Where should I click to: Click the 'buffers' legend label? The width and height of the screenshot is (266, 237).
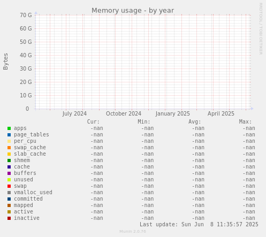[25, 173]
